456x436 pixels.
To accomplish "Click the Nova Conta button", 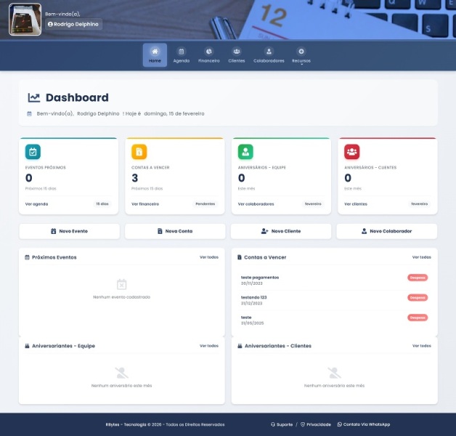I will click(x=175, y=231).
